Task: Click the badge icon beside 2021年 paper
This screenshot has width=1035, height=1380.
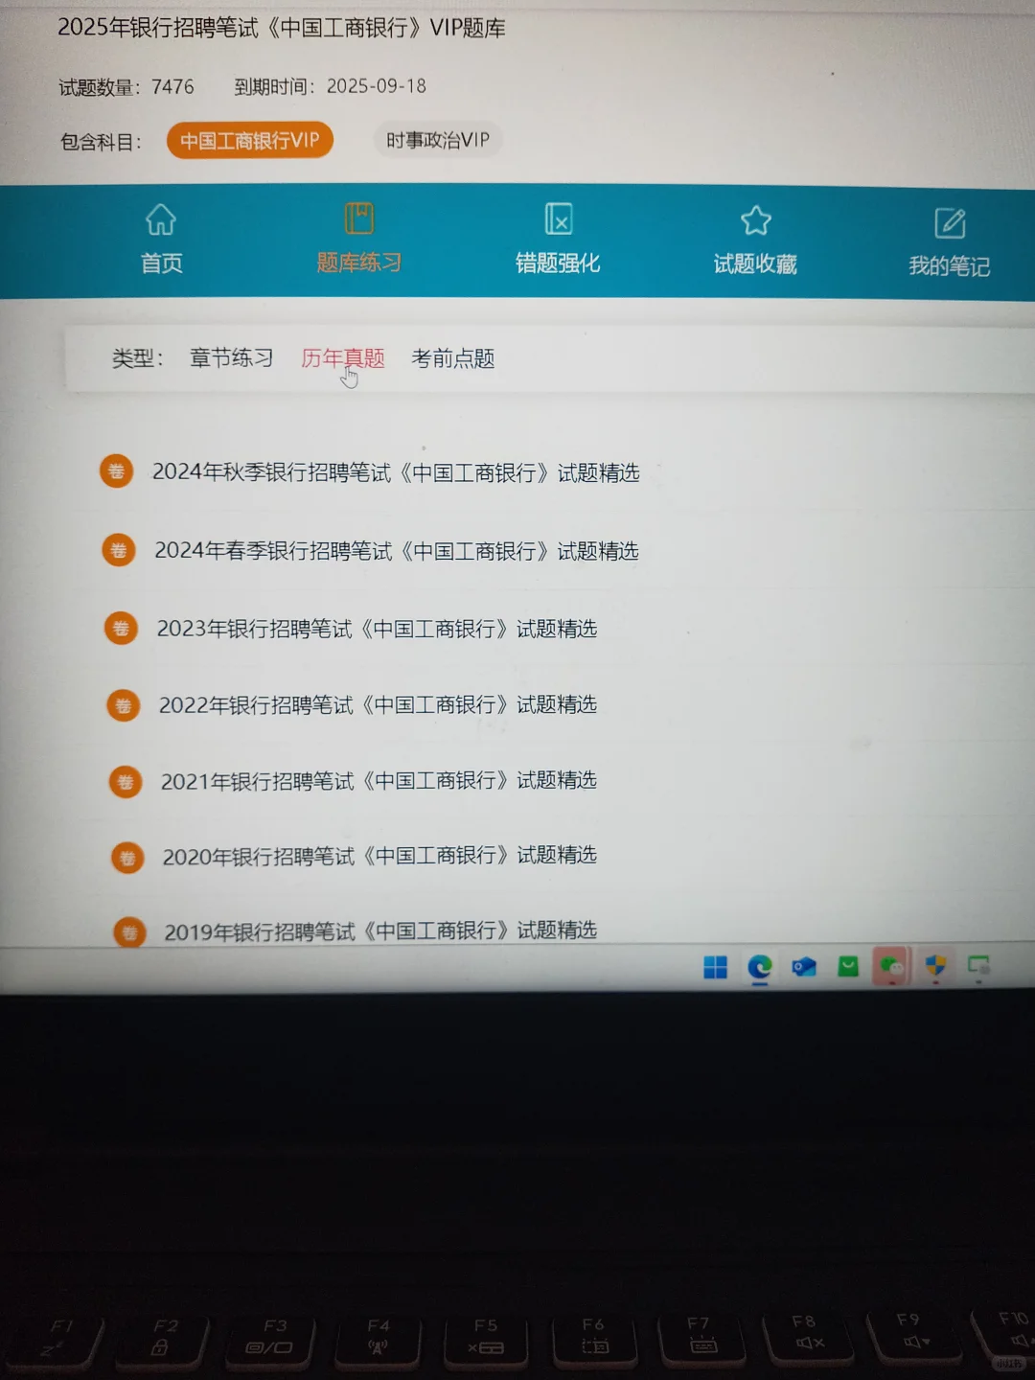Action: (x=126, y=782)
